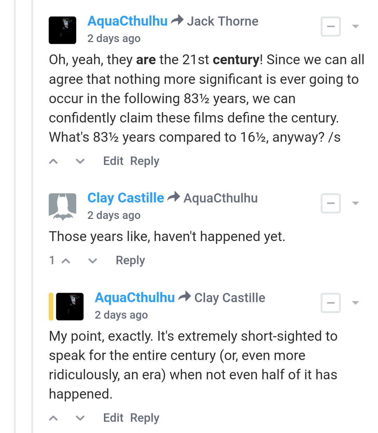The height and width of the screenshot is (433, 378).
Task: Downvote Clay Castille's comment
Action: [93, 261]
